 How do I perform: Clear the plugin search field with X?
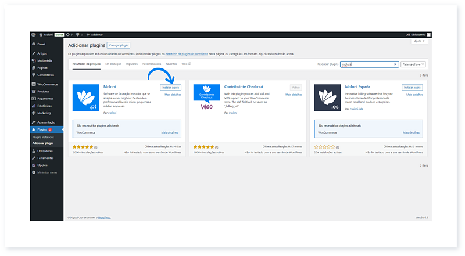(395, 64)
